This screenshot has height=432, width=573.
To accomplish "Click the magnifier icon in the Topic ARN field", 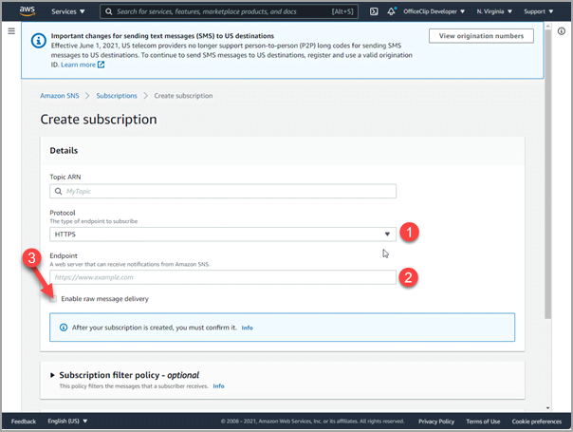I will (x=58, y=191).
